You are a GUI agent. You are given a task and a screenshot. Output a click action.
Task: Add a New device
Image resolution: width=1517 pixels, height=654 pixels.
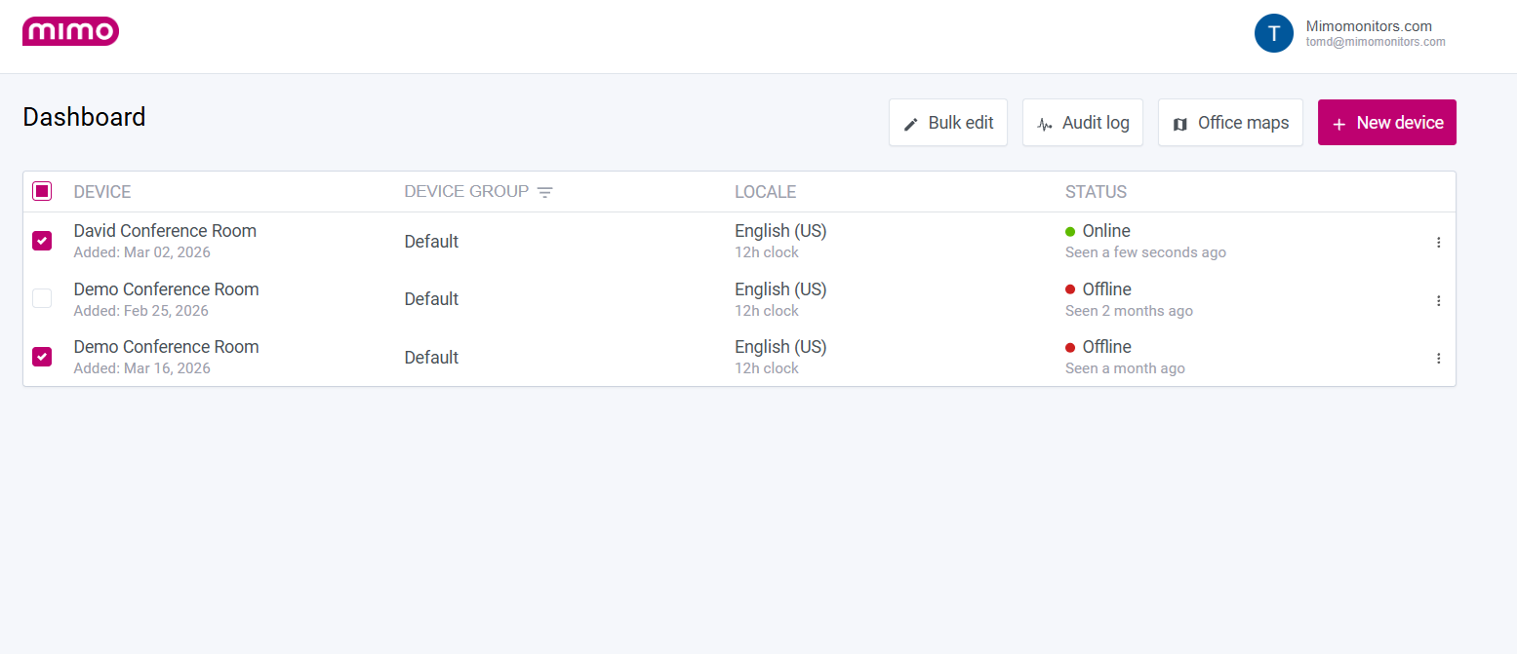coord(1387,123)
